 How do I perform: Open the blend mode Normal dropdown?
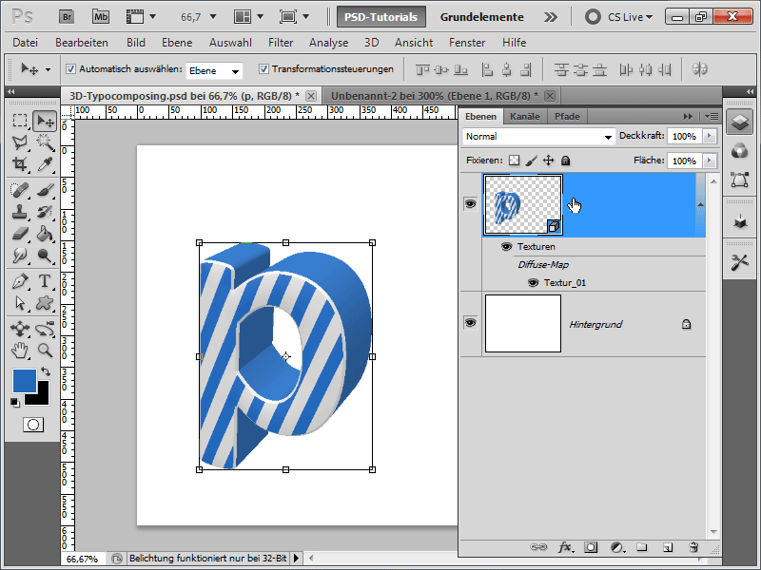click(538, 137)
